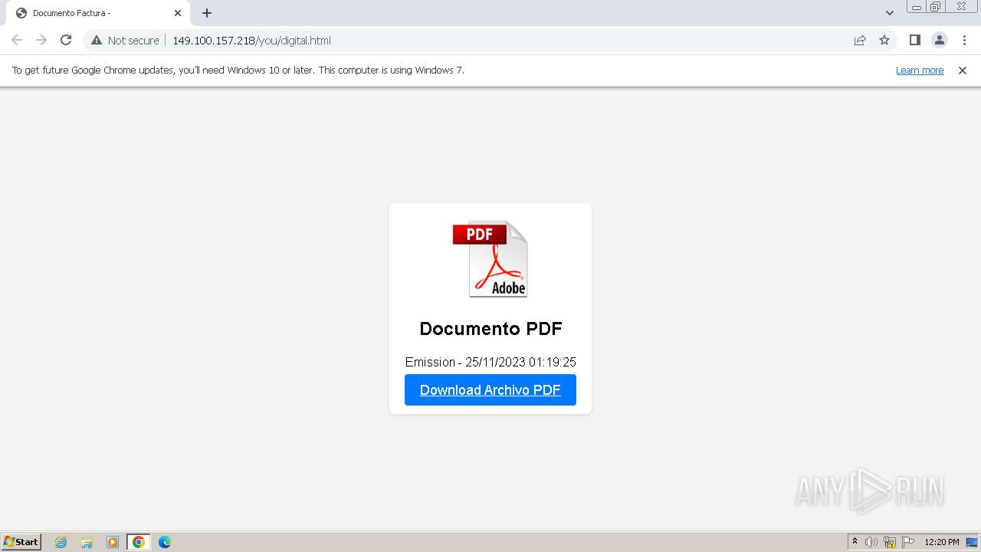This screenshot has height=552, width=981.
Task: Switch to Chrome in the taskbar
Action: (x=138, y=542)
